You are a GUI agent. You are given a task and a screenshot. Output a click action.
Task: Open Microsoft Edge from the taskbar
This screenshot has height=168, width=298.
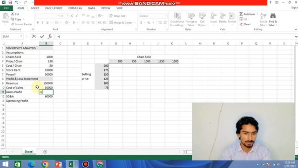(31, 164)
